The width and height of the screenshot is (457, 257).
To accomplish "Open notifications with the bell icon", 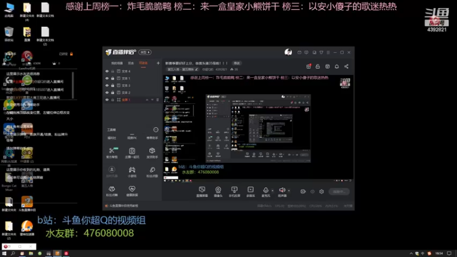I will click(x=336, y=66).
